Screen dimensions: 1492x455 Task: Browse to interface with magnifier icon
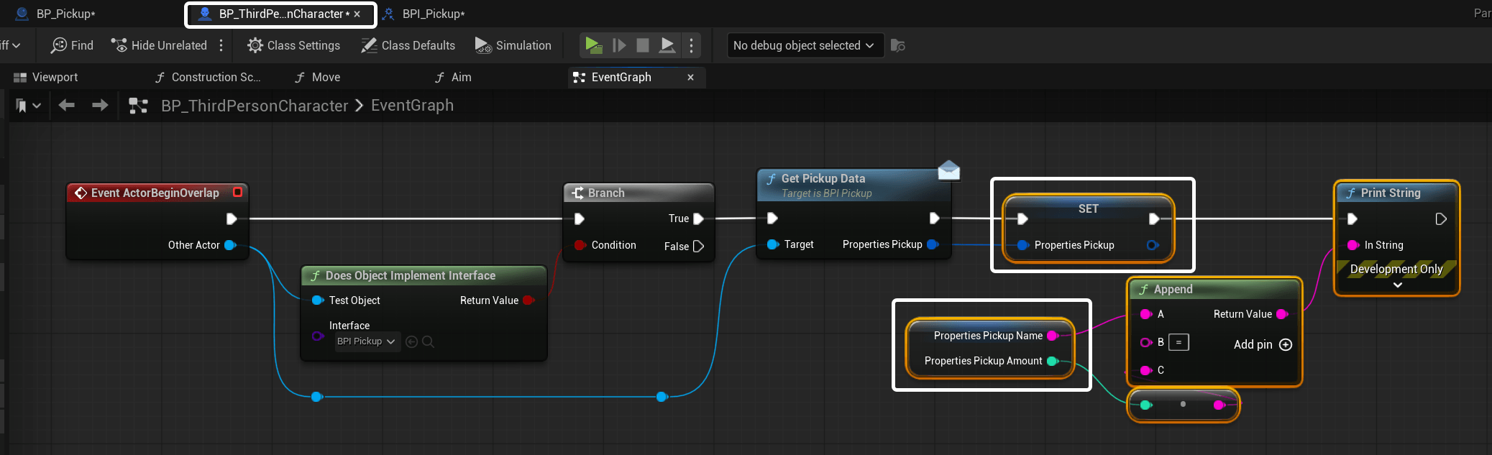[x=428, y=342]
